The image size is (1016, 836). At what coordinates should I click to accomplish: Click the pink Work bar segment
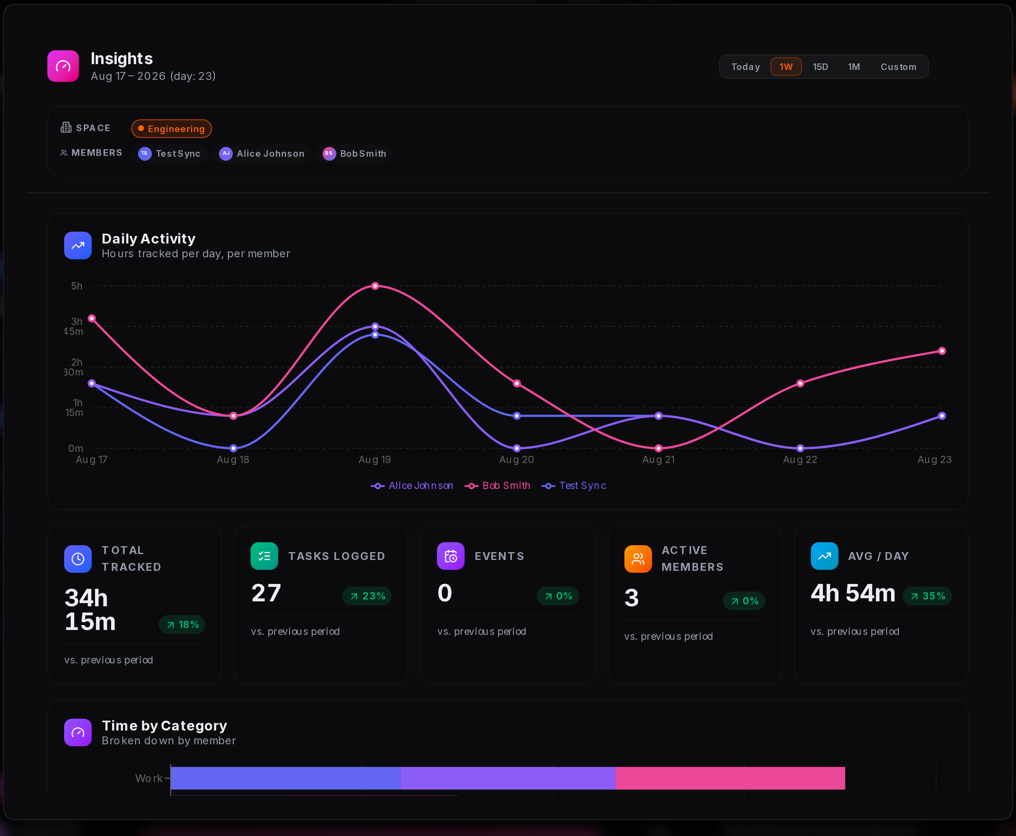730,778
